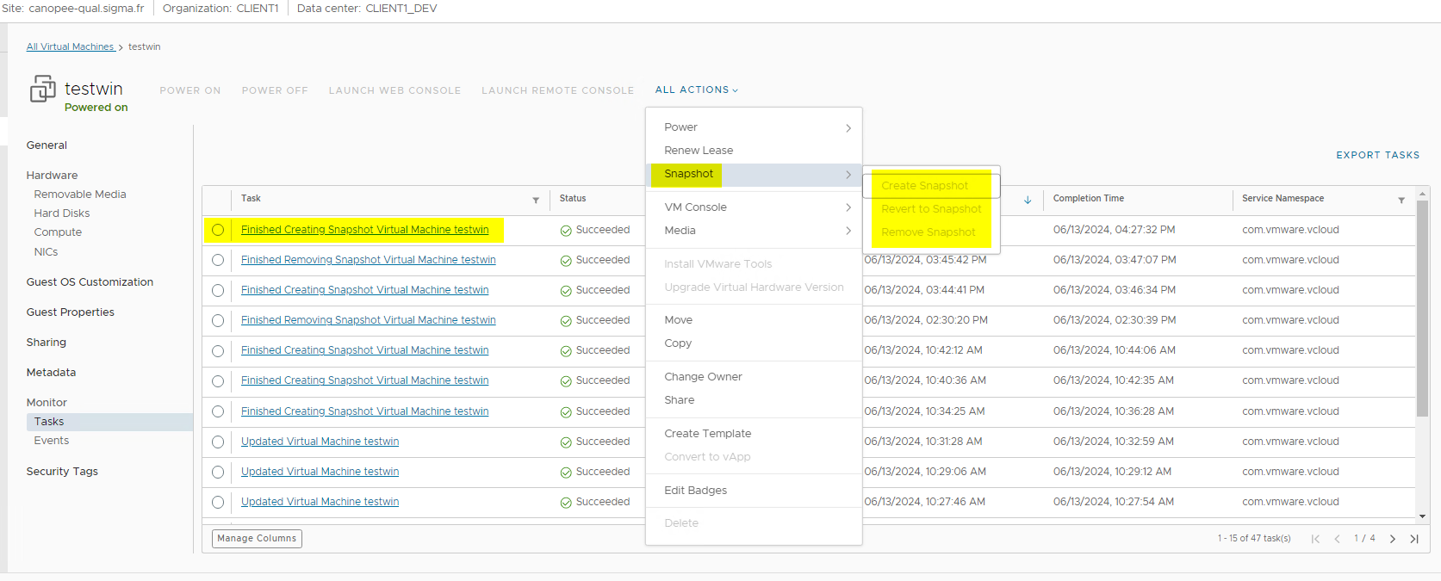Screen dimensions: 1441x581
Task: Go to the previous tasks page
Action: click(1337, 539)
